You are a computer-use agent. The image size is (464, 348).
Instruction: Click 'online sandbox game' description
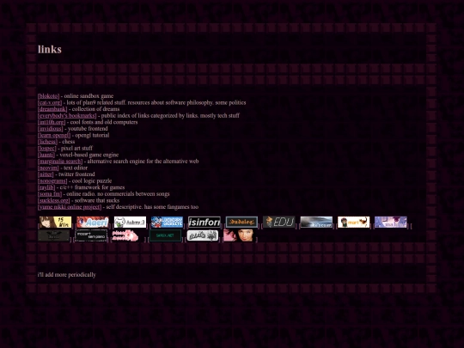(x=89, y=96)
